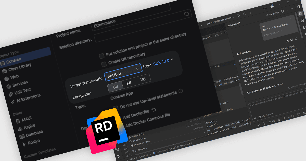Open IDE settings gear icon
The width and height of the screenshot is (306, 161).
click(272, 7)
